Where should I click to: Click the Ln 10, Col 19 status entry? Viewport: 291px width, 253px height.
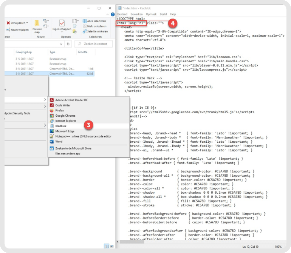[x=250, y=247]
